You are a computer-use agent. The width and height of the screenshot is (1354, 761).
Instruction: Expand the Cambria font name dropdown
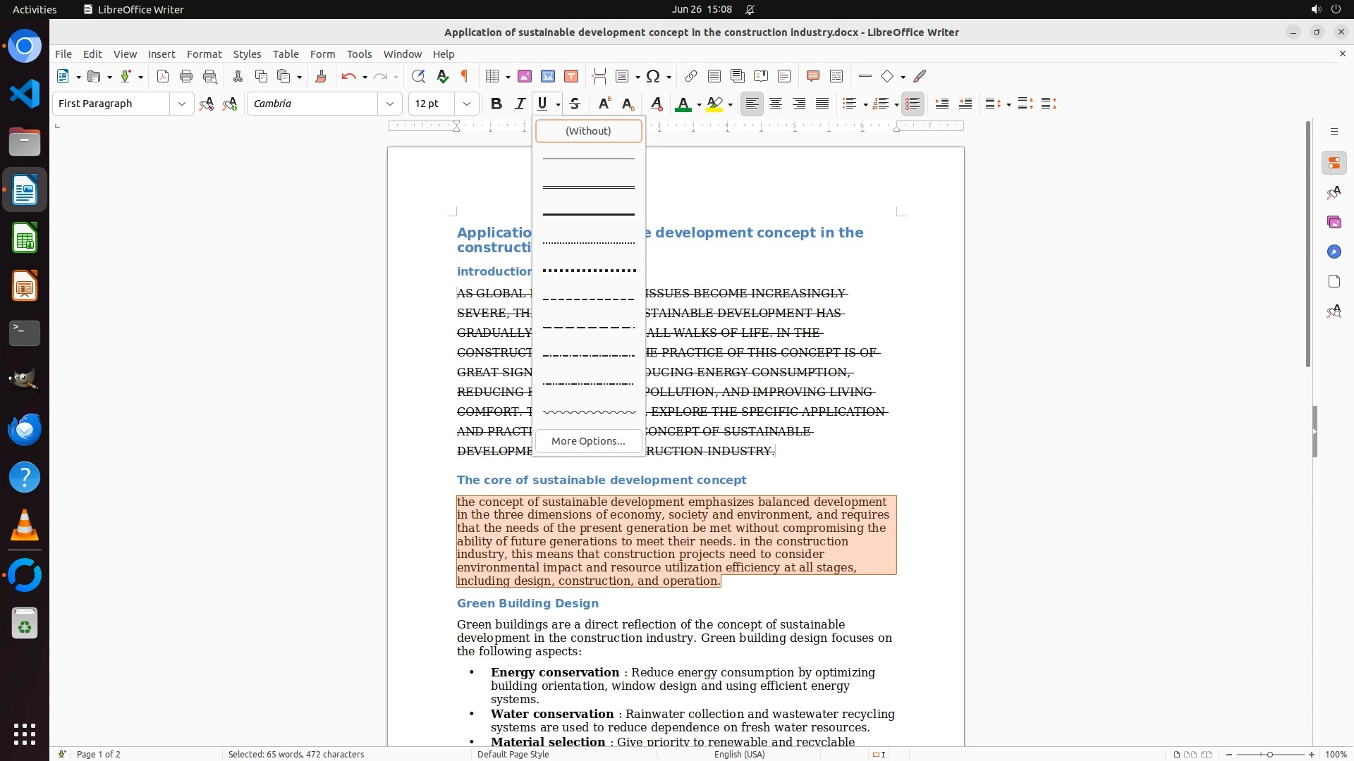point(390,104)
